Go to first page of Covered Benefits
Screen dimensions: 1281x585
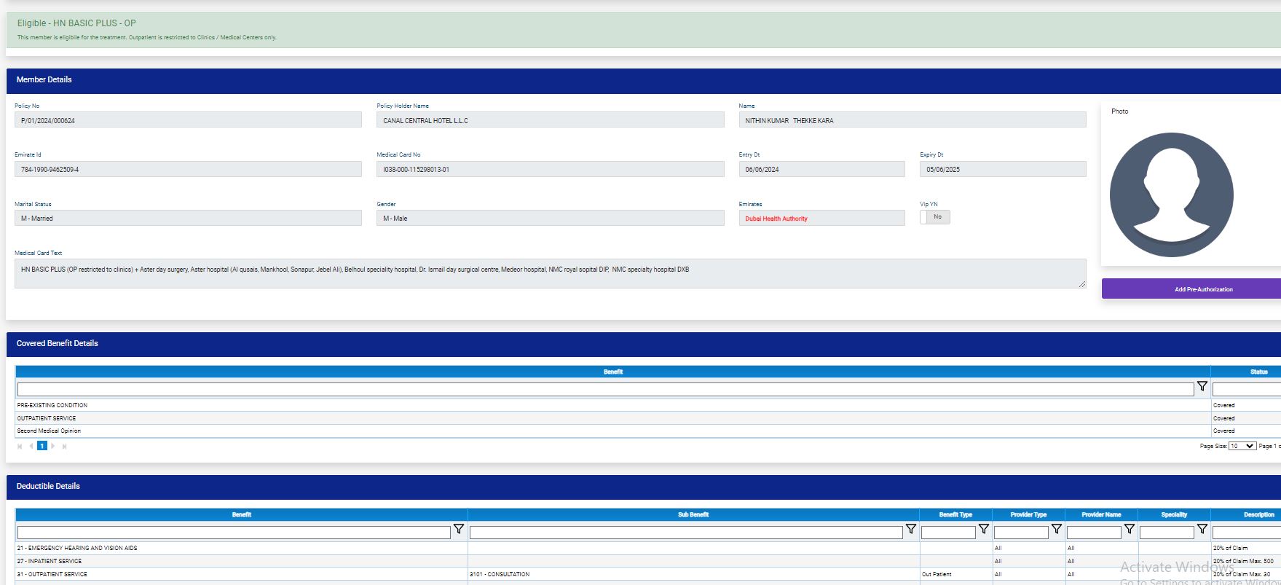click(x=20, y=447)
